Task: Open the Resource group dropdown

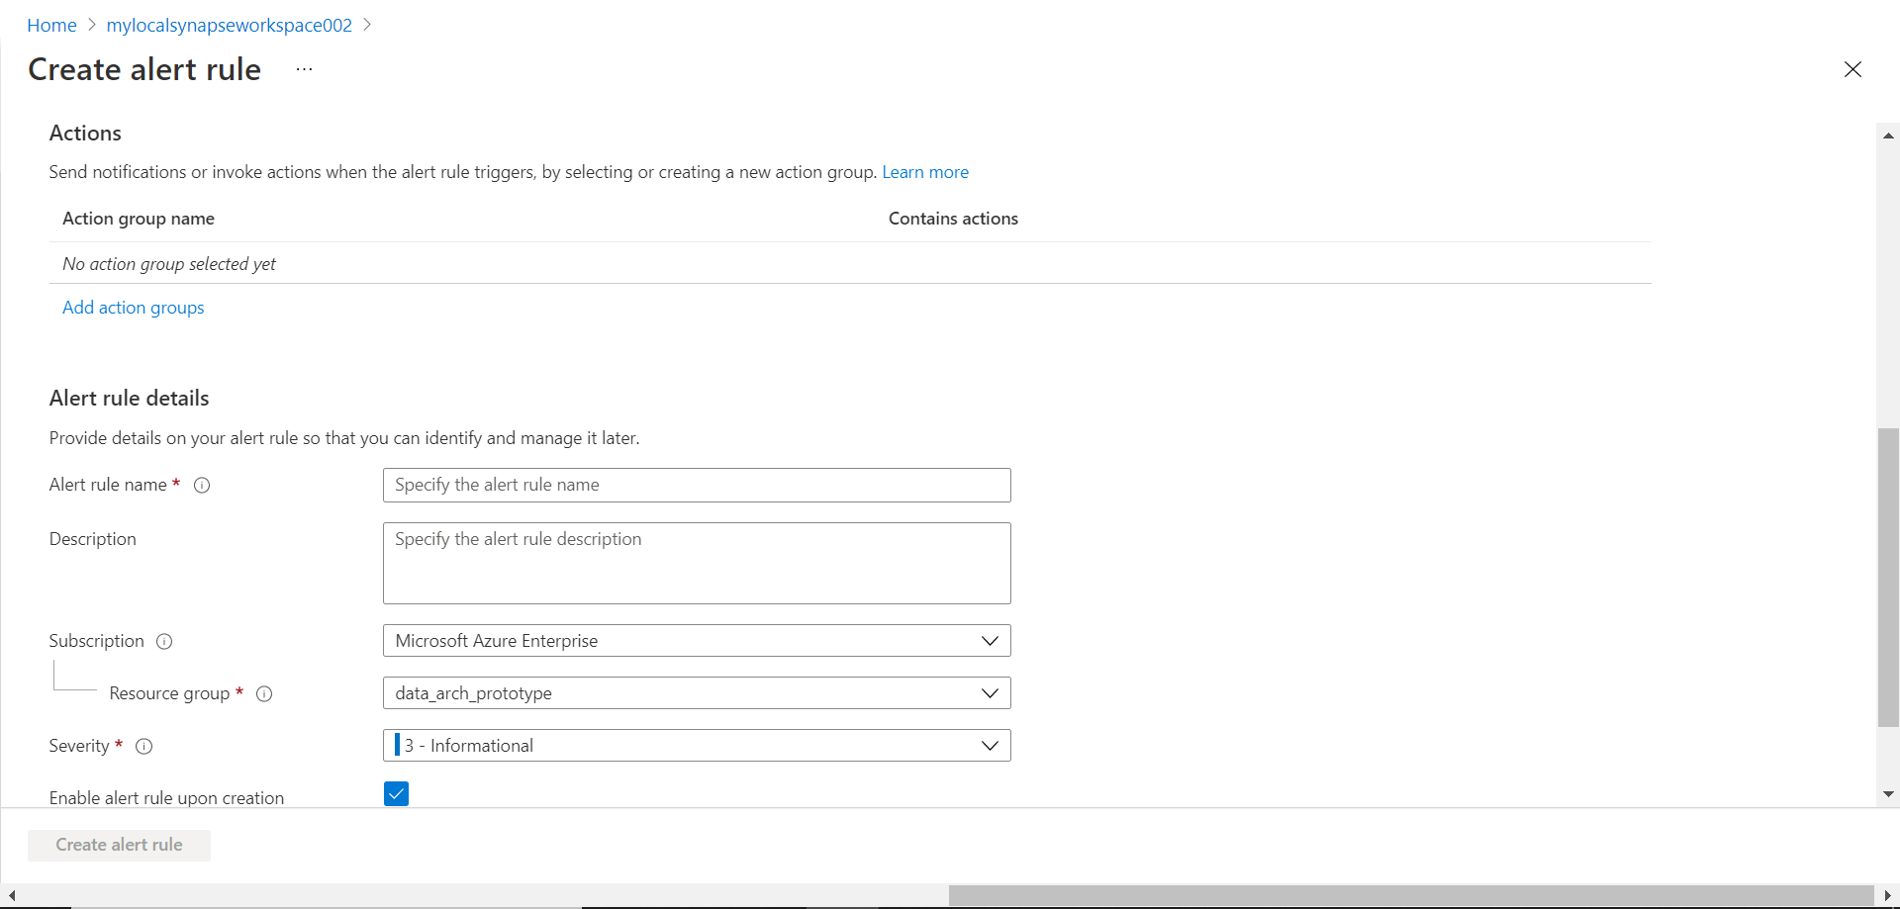Action: click(697, 693)
